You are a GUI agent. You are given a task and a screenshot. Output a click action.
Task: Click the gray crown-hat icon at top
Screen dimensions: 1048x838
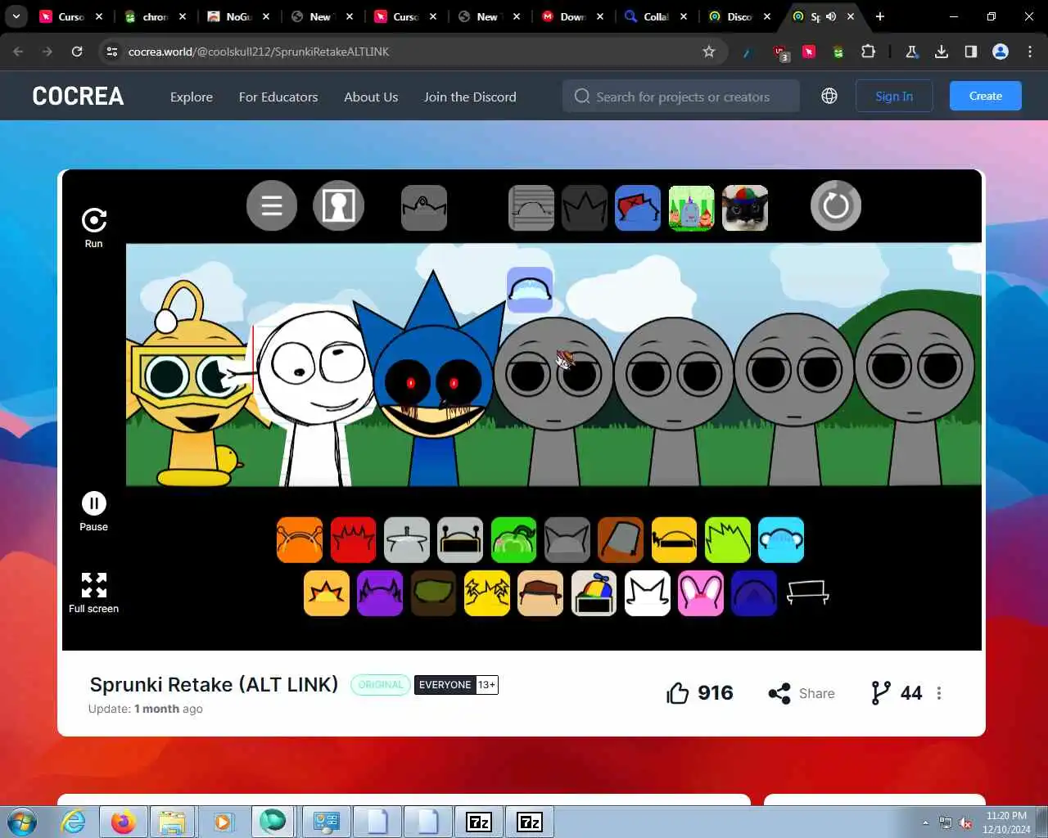point(424,208)
